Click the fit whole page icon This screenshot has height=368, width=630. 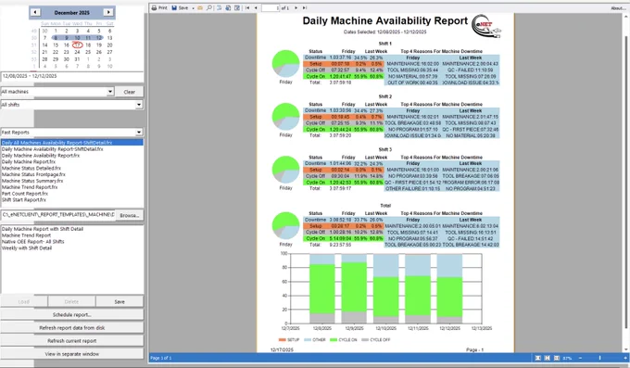point(538,358)
